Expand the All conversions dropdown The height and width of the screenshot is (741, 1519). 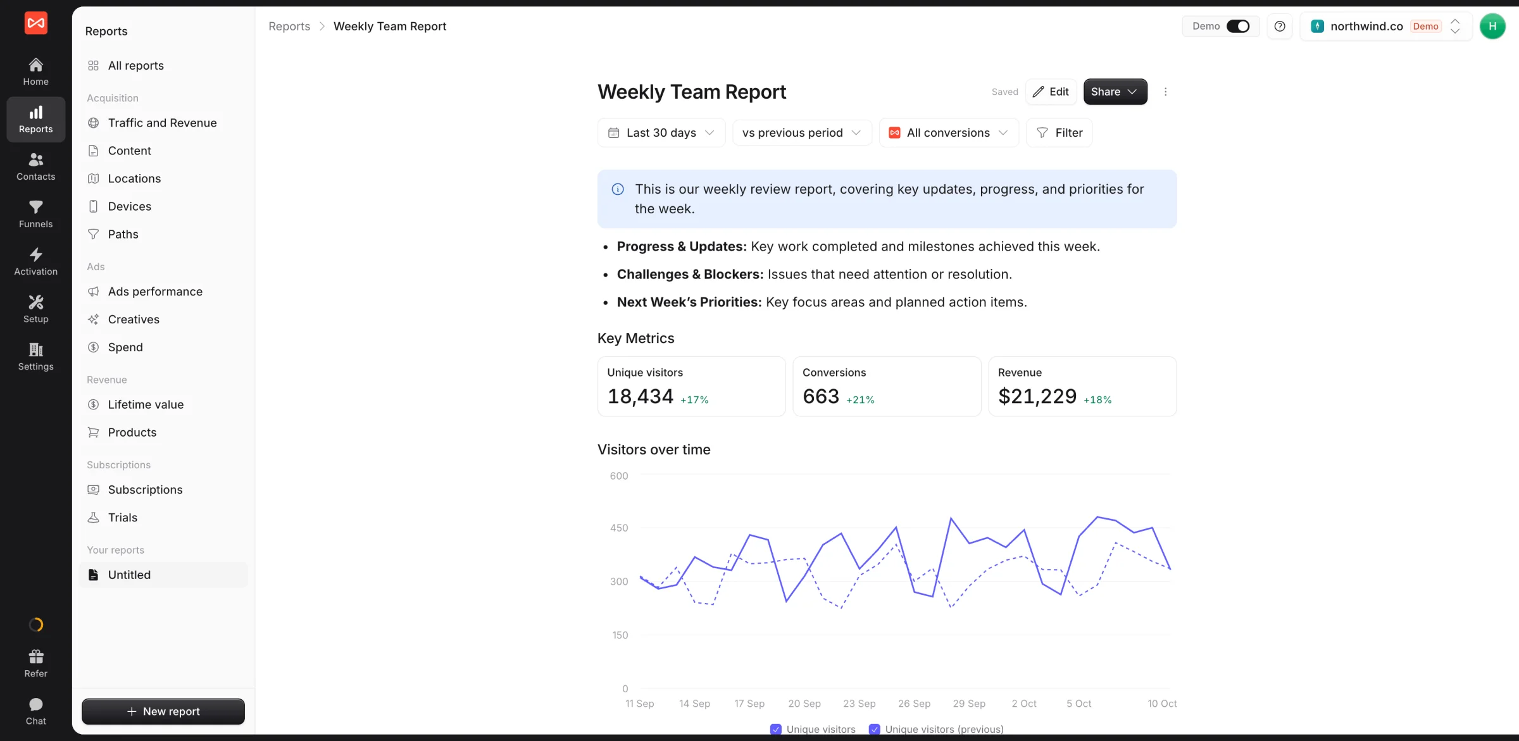coord(949,133)
